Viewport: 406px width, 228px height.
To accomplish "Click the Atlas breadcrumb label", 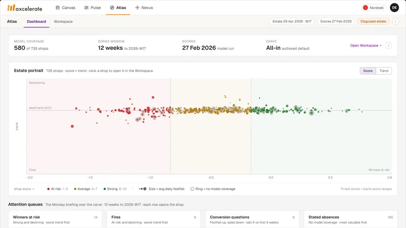I will (x=12, y=21).
